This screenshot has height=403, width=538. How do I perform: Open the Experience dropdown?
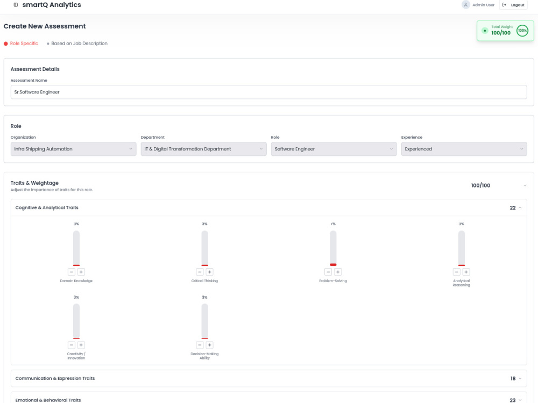pyautogui.click(x=464, y=149)
